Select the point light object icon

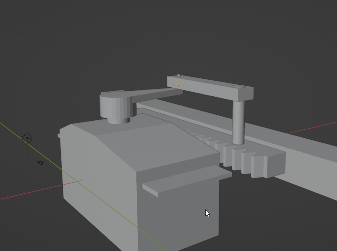[x=27, y=139]
